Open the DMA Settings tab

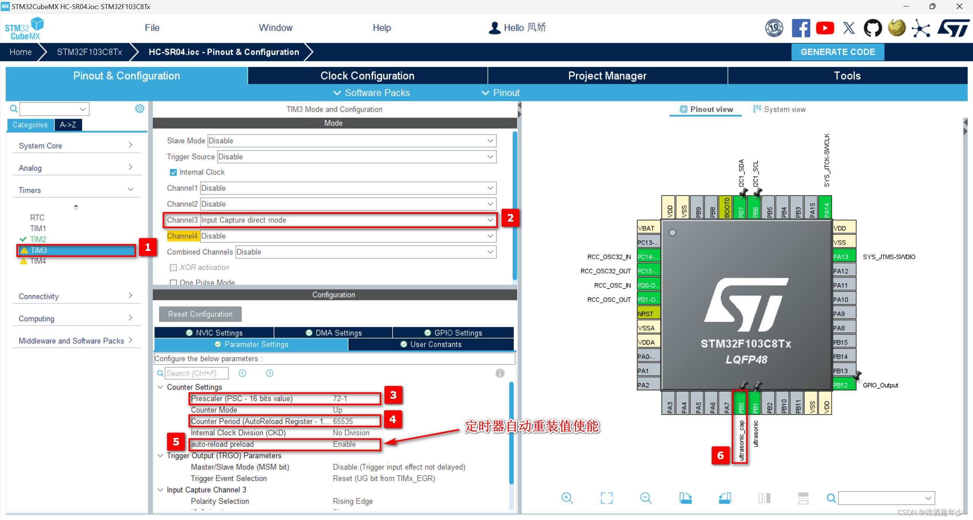click(x=333, y=333)
